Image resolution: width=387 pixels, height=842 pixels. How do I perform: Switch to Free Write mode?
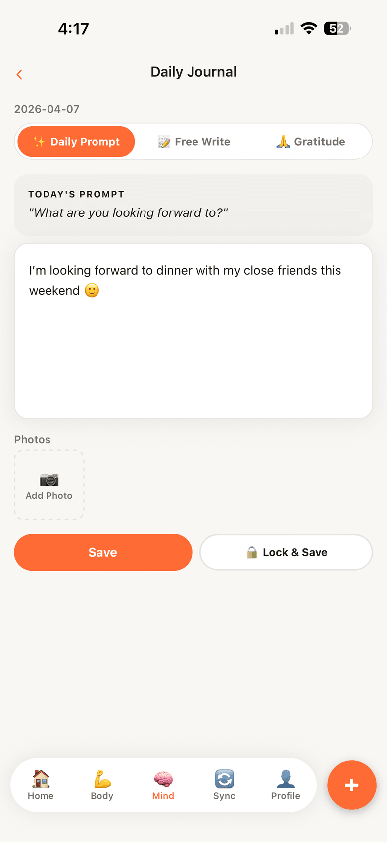[x=194, y=142]
